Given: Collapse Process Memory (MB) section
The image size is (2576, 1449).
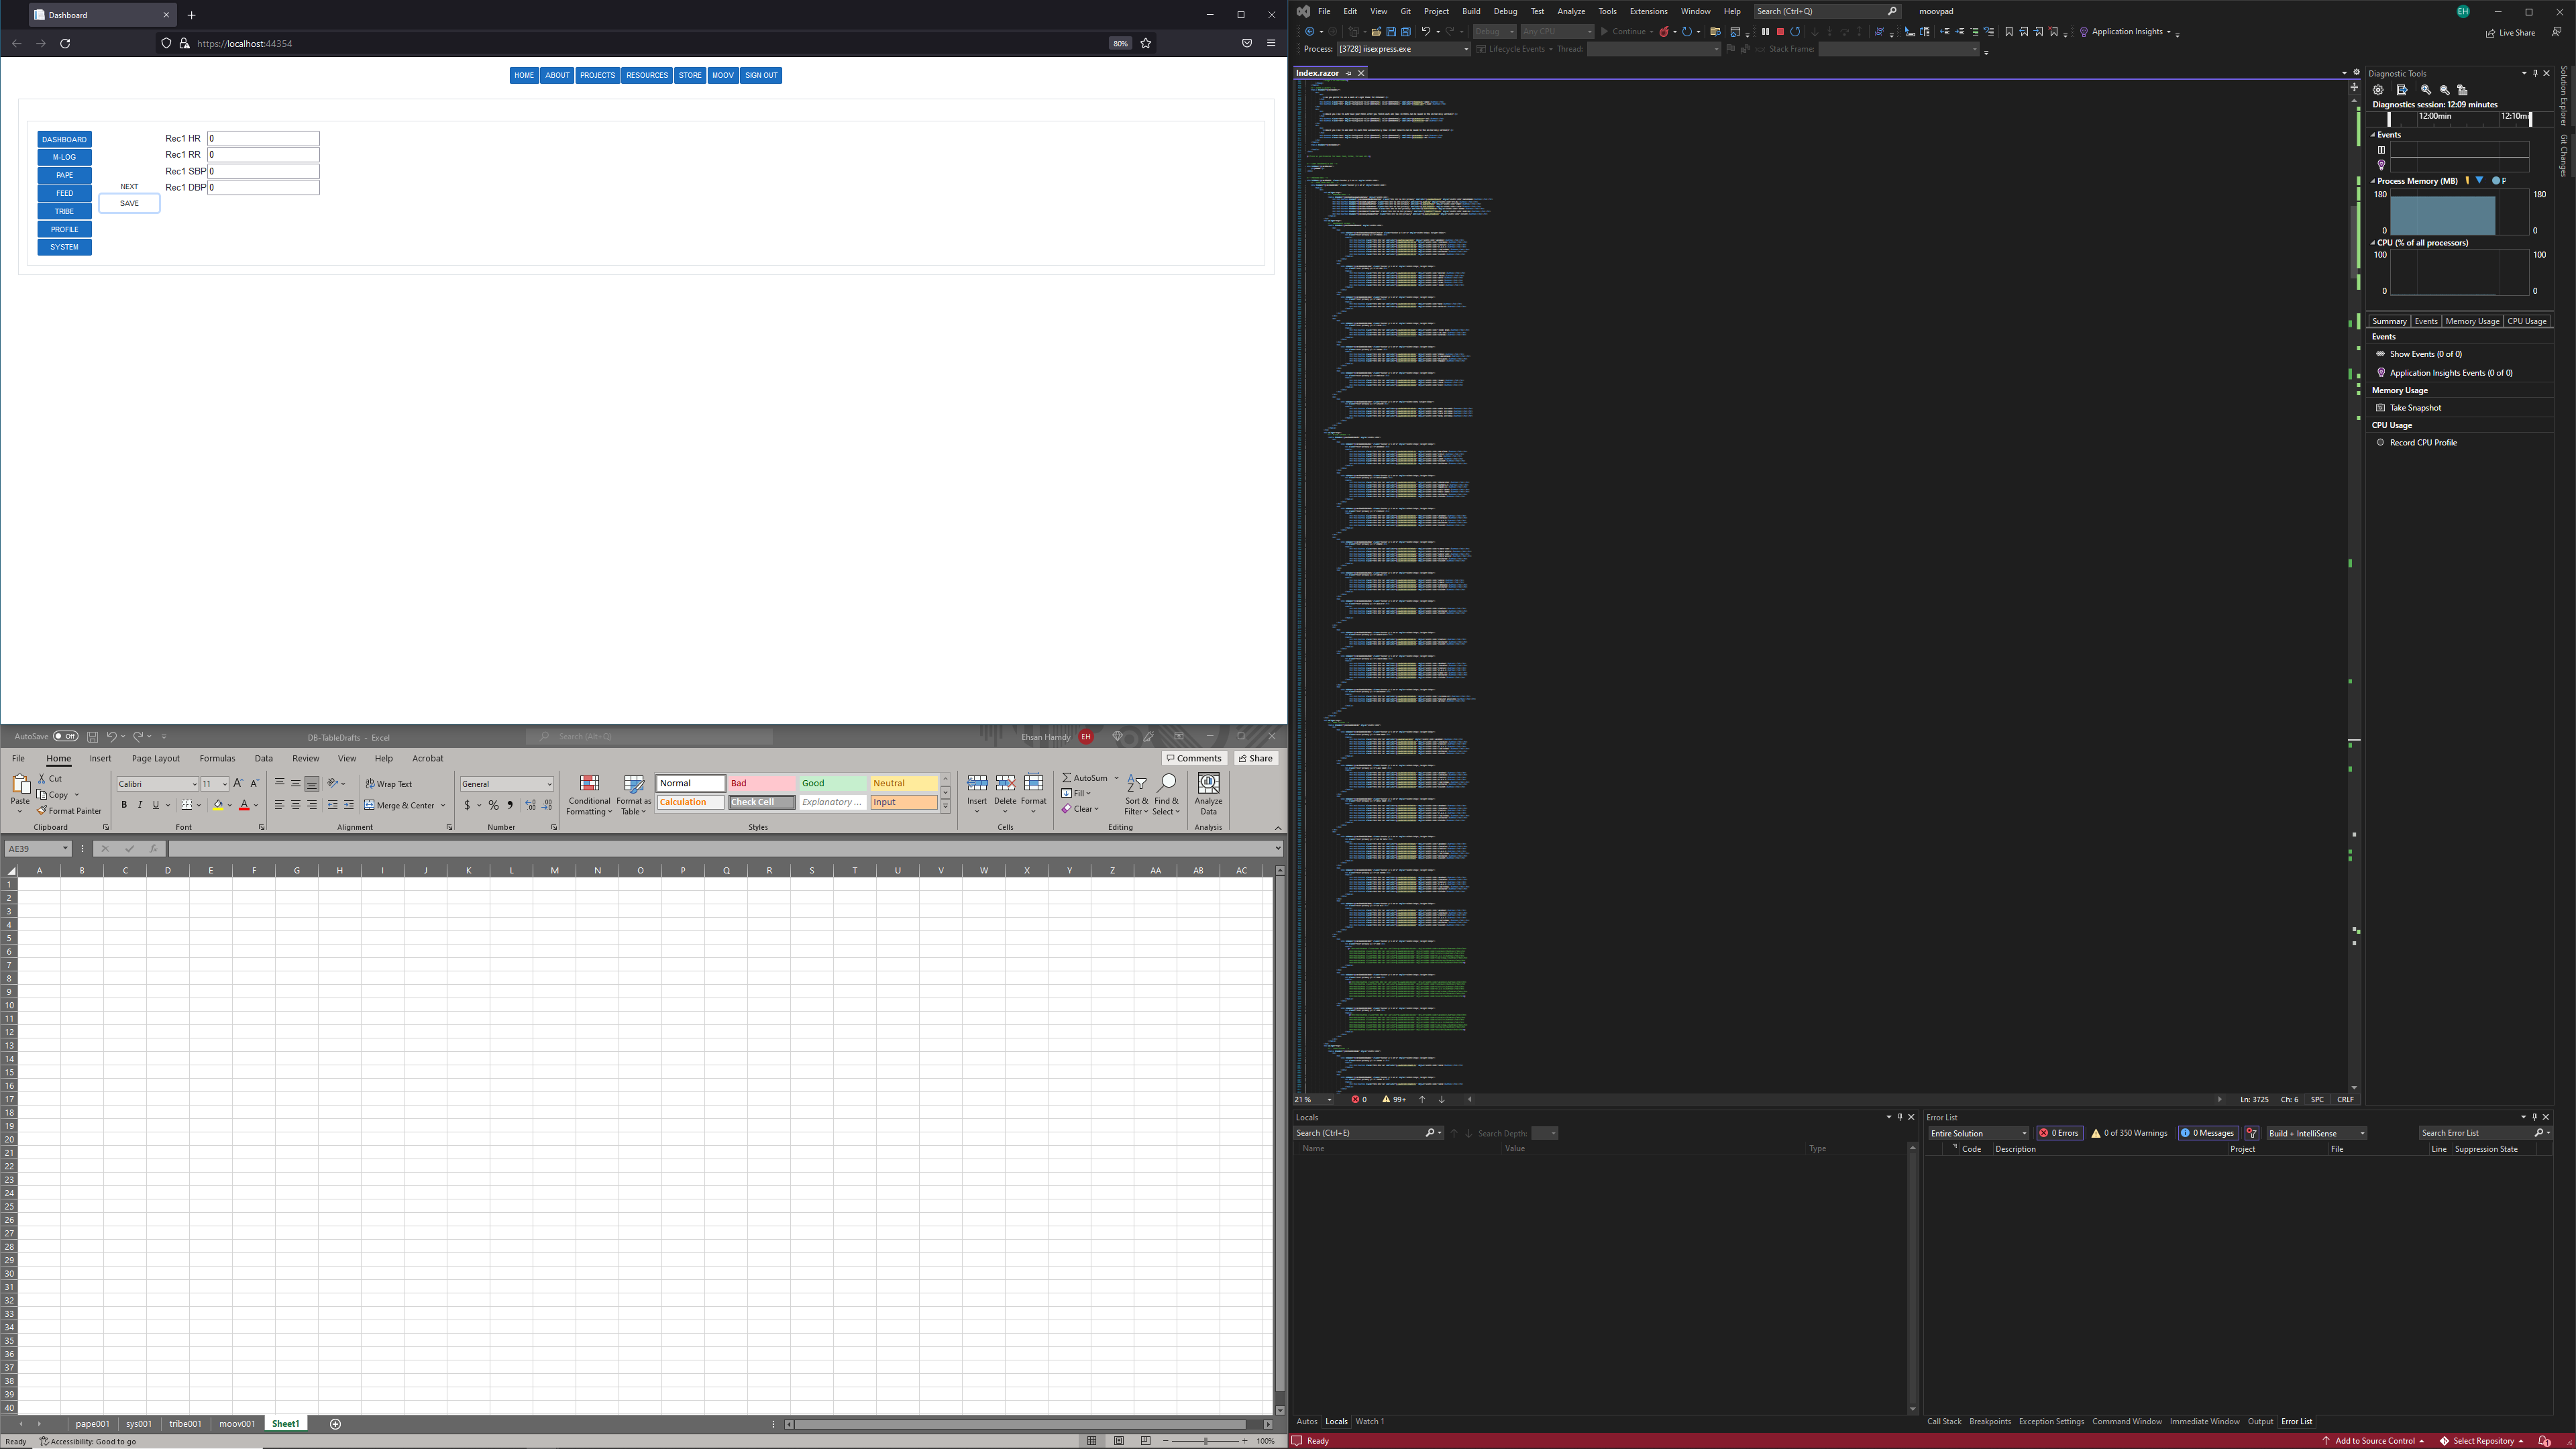Looking at the screenshot, I should pos(2373,181).
